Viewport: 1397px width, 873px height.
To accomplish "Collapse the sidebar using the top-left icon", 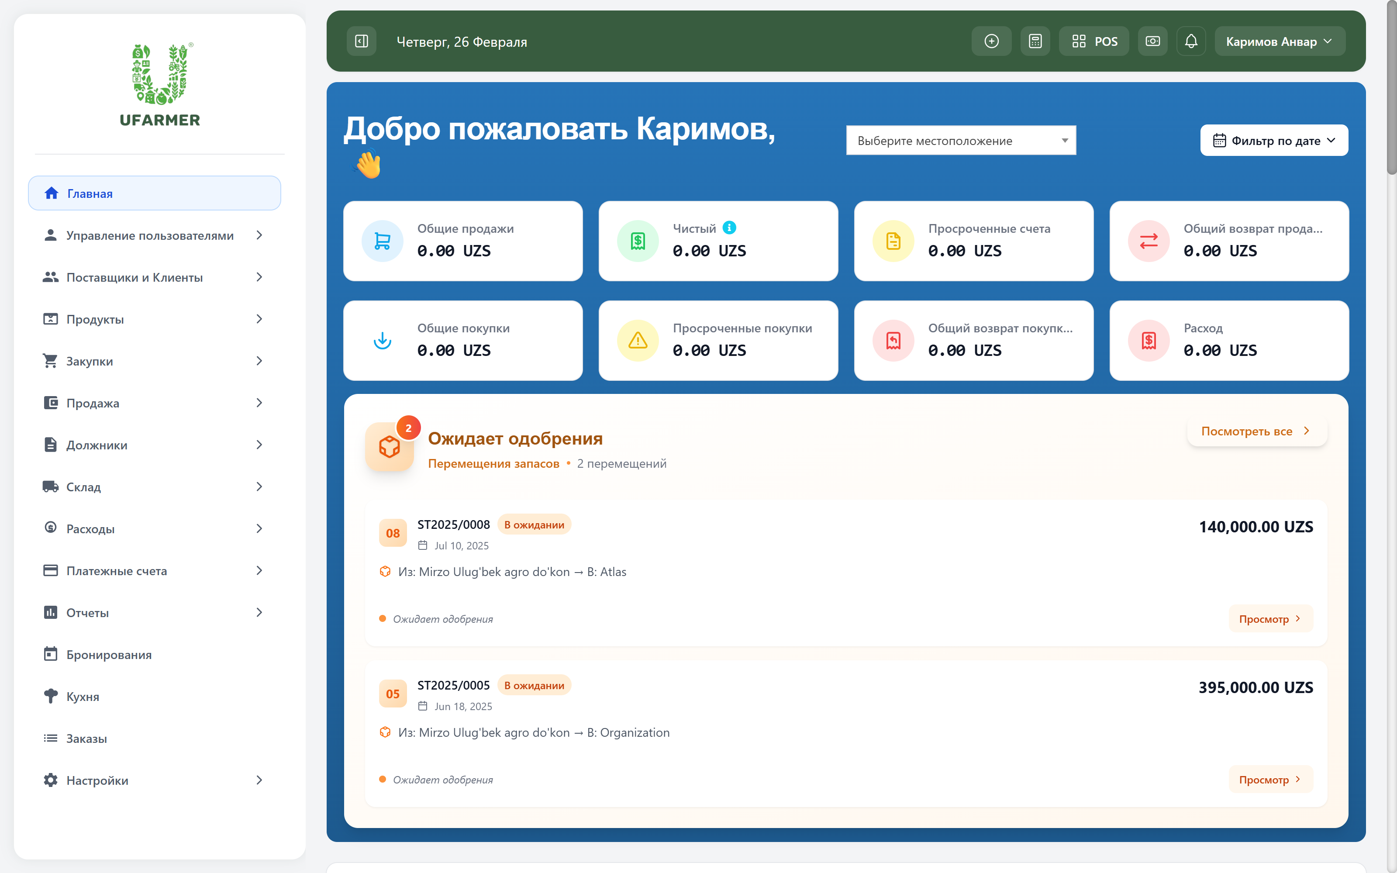I will point(361,41).
